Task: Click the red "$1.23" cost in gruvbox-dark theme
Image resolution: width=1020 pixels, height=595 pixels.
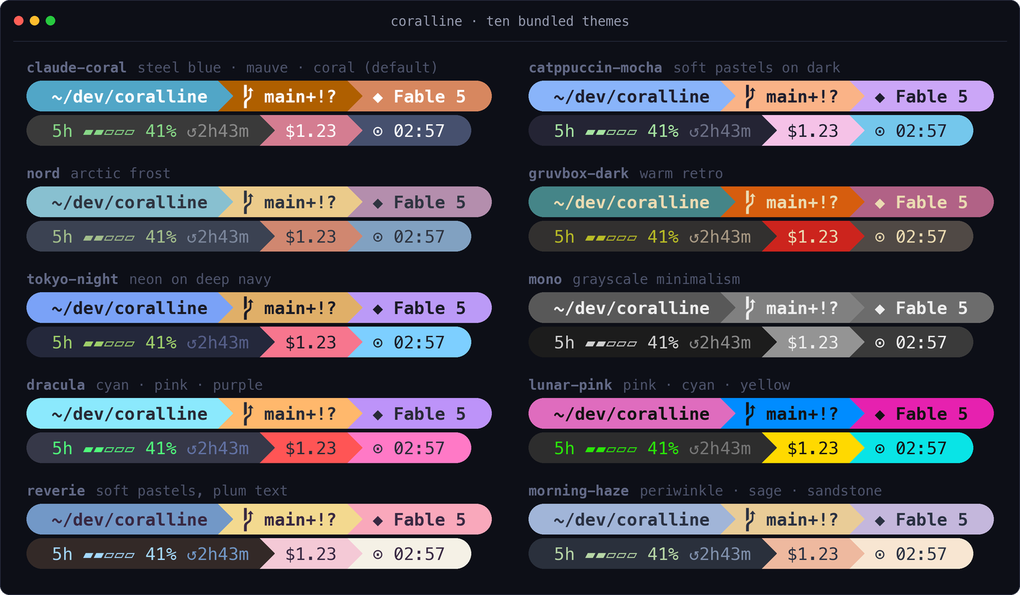Action: [x=813, y=237]
